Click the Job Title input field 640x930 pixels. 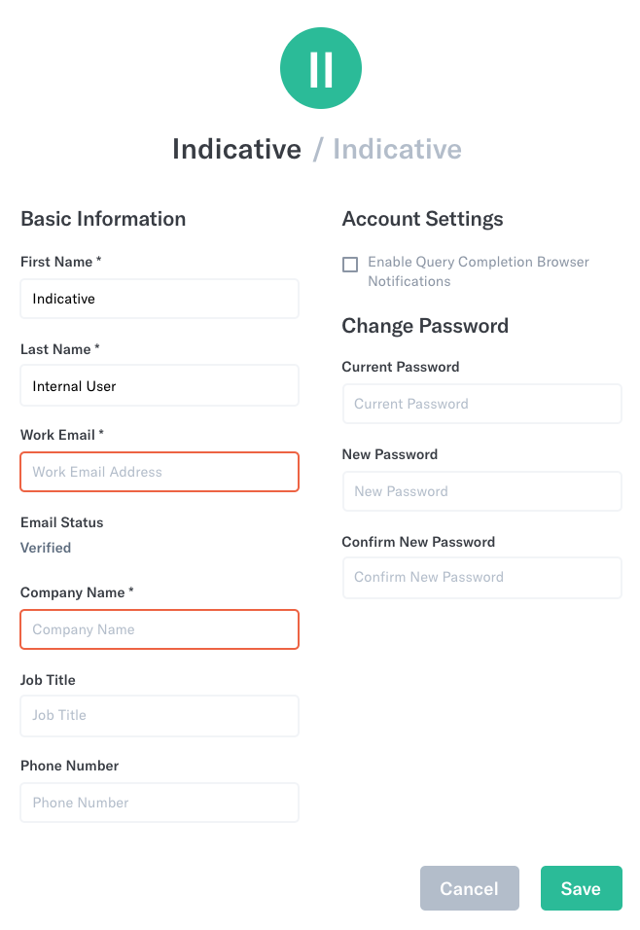pos(160,716)
